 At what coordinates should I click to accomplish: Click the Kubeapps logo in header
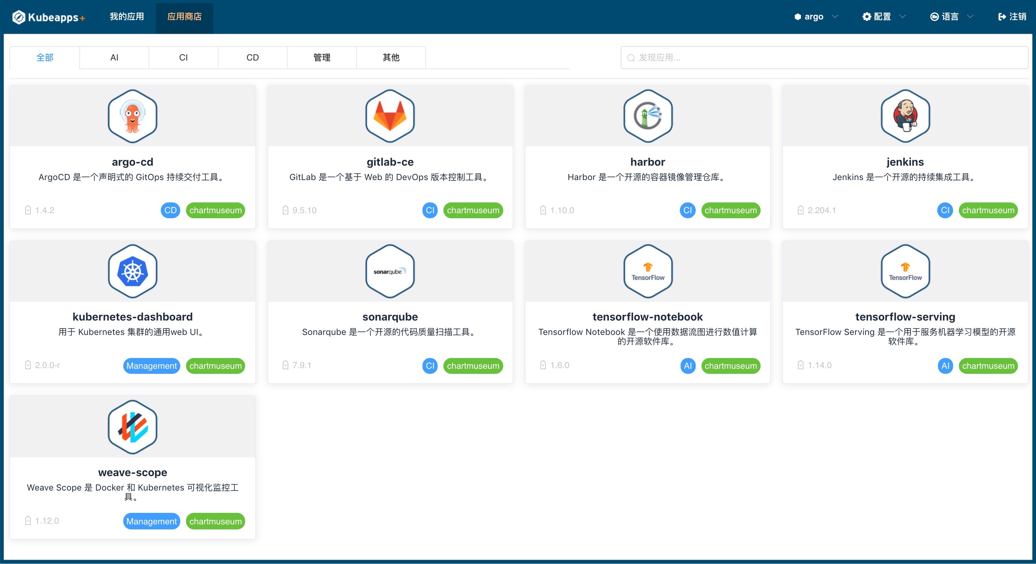click(48, 17)
